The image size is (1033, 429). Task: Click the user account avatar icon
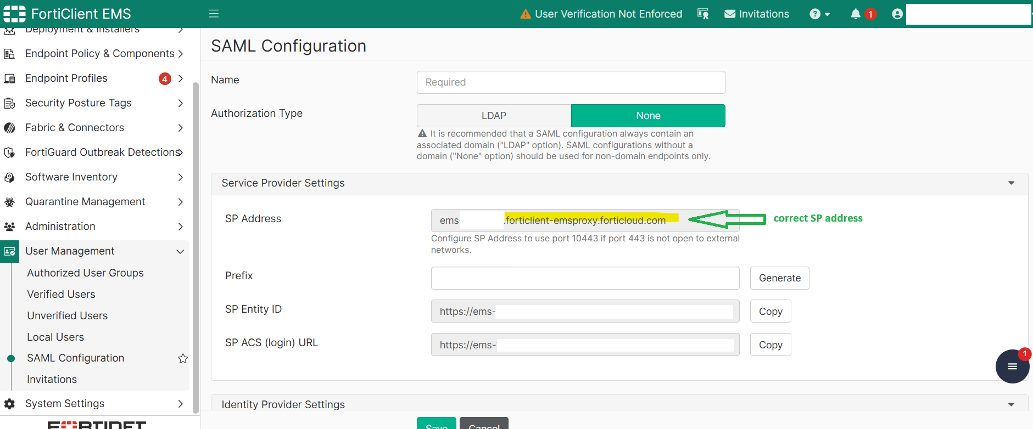coord(897,14)
